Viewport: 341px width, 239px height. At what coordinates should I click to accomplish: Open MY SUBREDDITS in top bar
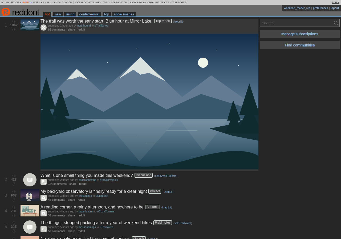click(x=11, y=2)
